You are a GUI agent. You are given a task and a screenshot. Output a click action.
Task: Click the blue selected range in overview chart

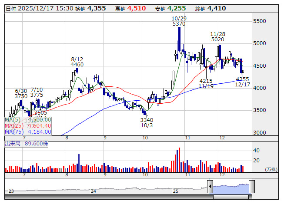click(231, 189)
